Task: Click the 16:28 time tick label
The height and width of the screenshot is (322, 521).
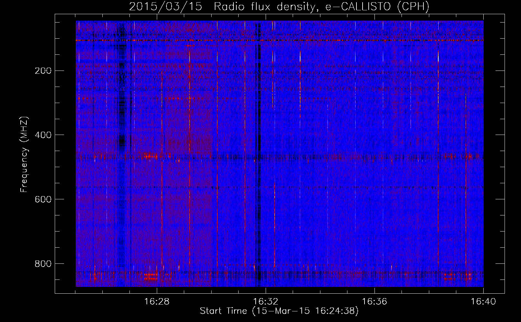Action: (157, 301)
